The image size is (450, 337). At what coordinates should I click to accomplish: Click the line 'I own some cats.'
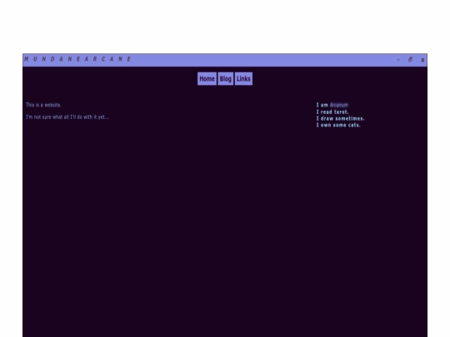coord(338,125)
